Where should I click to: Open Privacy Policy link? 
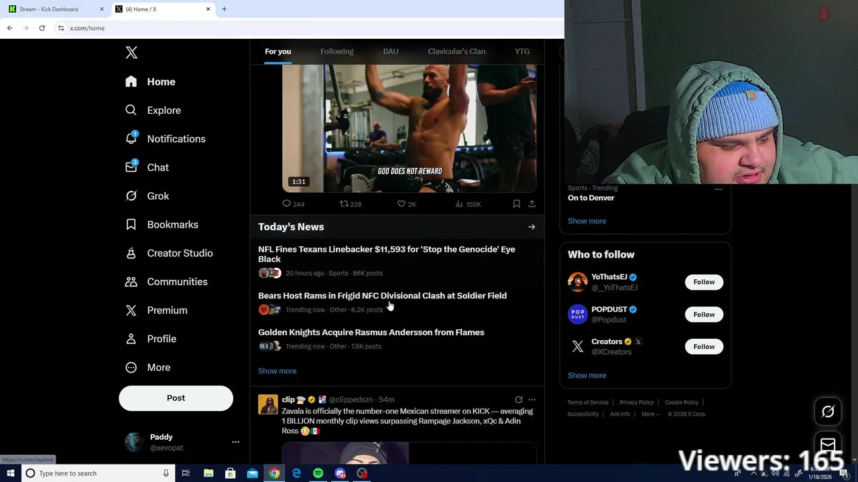[636, 402]
